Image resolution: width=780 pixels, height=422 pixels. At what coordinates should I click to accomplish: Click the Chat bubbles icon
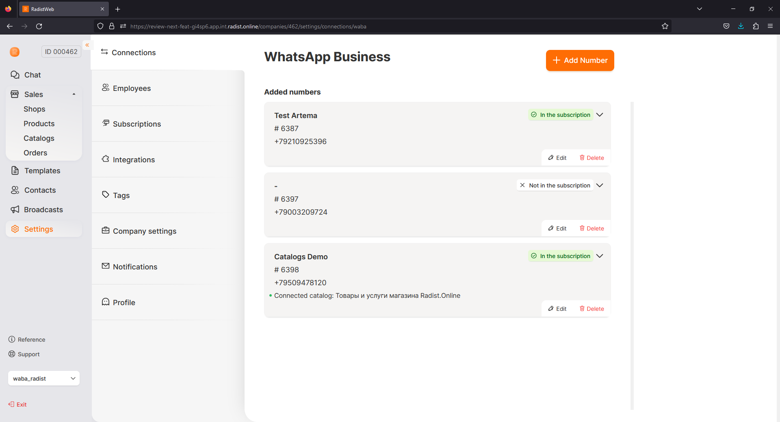coord(15,75)
